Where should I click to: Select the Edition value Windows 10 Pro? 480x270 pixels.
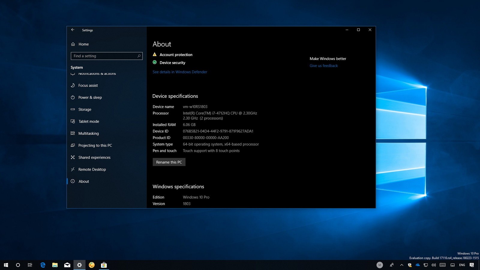(x=196, y=197)
